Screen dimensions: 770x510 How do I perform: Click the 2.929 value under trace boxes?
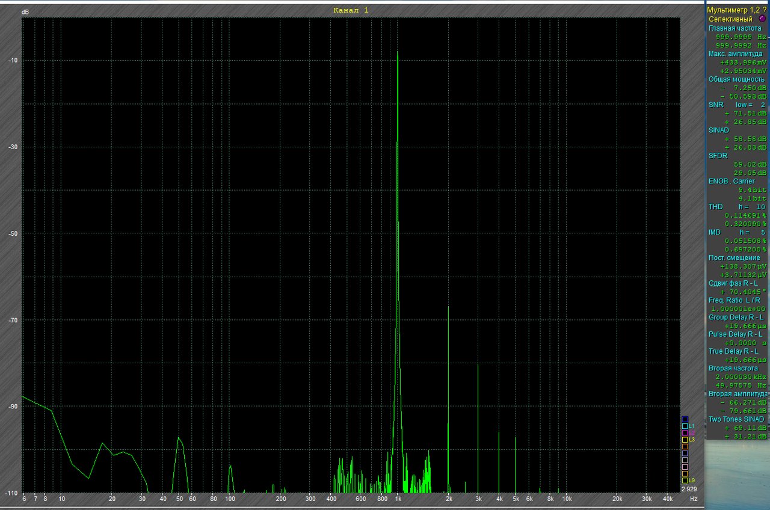pos(689,490)
